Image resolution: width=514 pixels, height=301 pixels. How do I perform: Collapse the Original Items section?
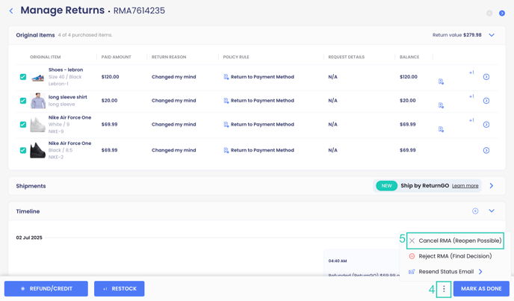(x=492, y=35)
